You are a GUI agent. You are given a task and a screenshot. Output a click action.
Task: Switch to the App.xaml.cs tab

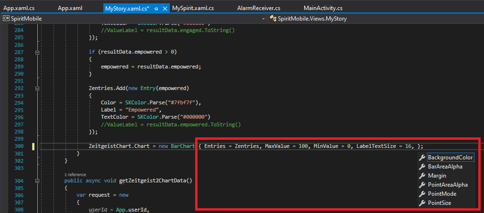18,8
